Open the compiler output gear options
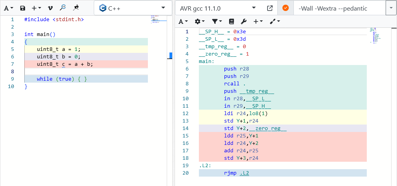Screen dimensions: 397x186 pos(200,21)
